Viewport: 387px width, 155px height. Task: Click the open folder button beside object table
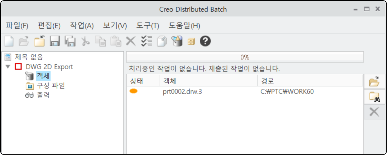point(374,82)
